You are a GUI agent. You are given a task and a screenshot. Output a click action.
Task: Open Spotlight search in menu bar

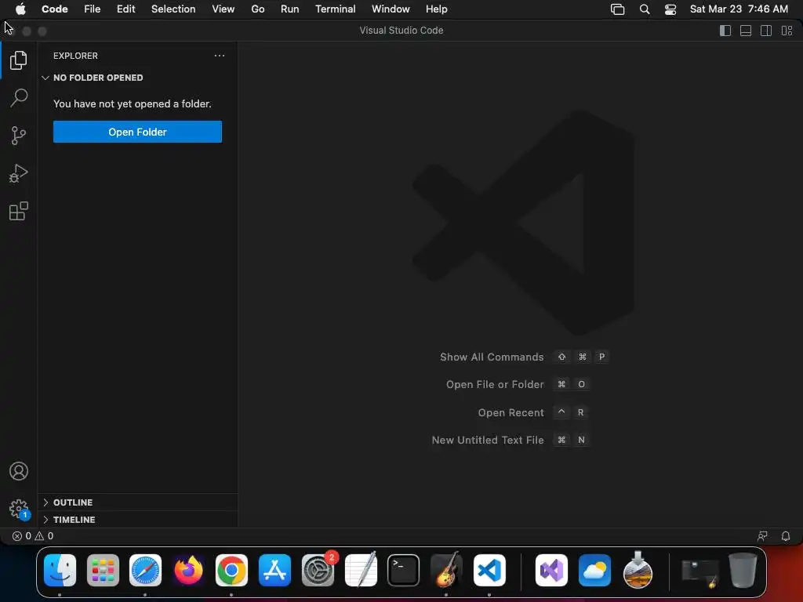(645, 9)
